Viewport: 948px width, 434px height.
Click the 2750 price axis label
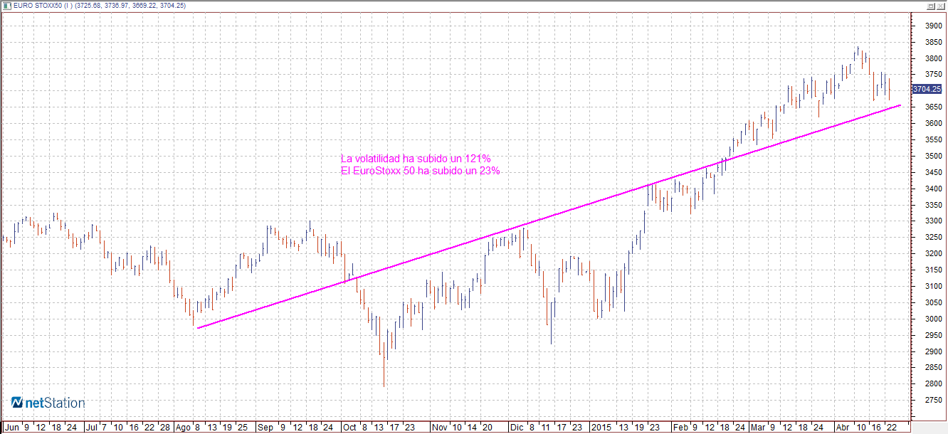coord(932,401)
